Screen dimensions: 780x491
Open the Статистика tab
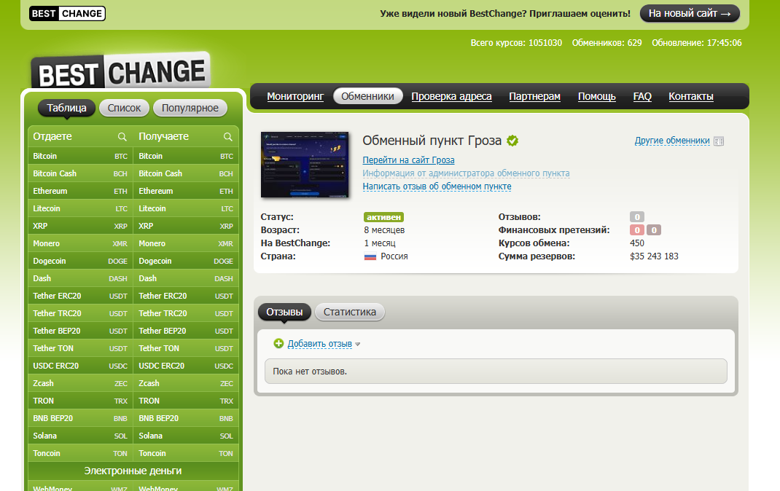tap(350, 312)
